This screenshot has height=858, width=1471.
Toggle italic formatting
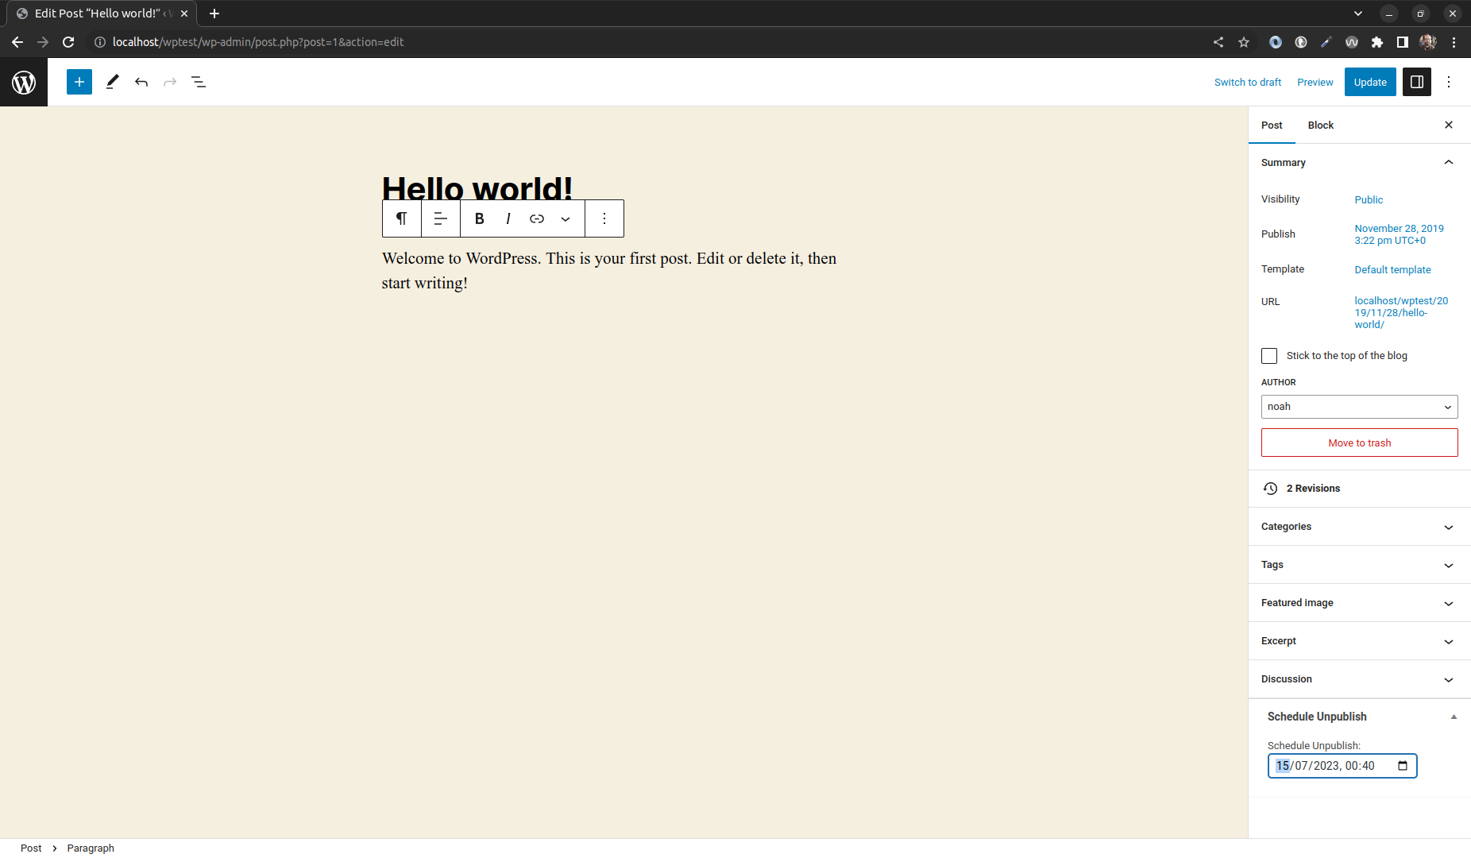click(508, 218)
